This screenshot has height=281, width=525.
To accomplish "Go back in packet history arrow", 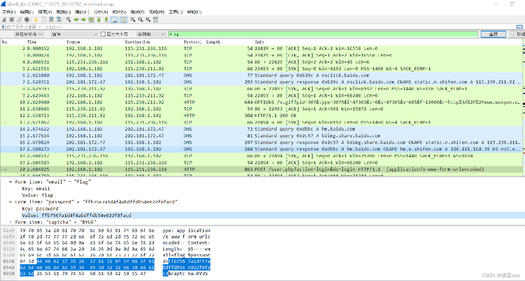I will coord(76,20).
